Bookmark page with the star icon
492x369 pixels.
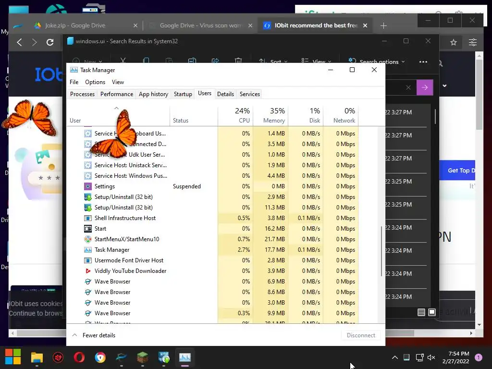454,42
